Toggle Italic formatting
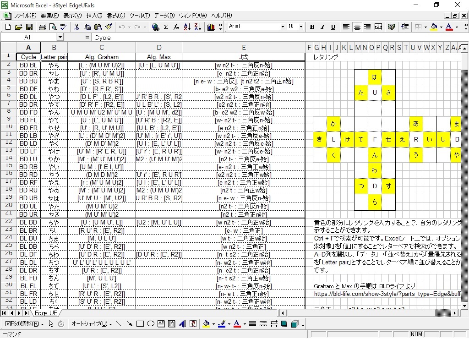Image resolution: width=469 pixels, height=339 pixels. pos(323,27)
